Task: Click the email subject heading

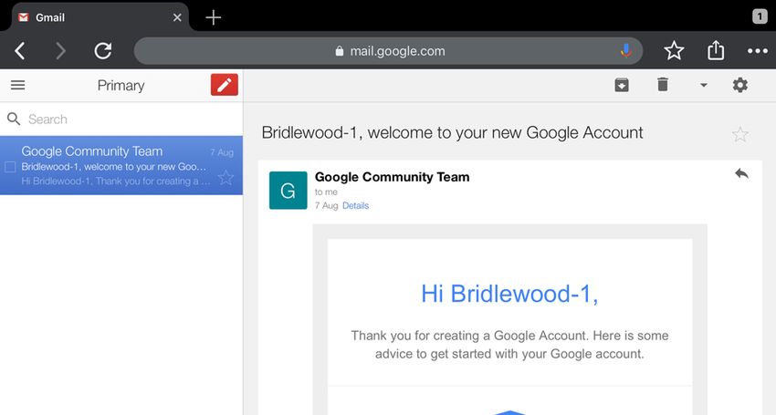Action: [x=452, y=132]
